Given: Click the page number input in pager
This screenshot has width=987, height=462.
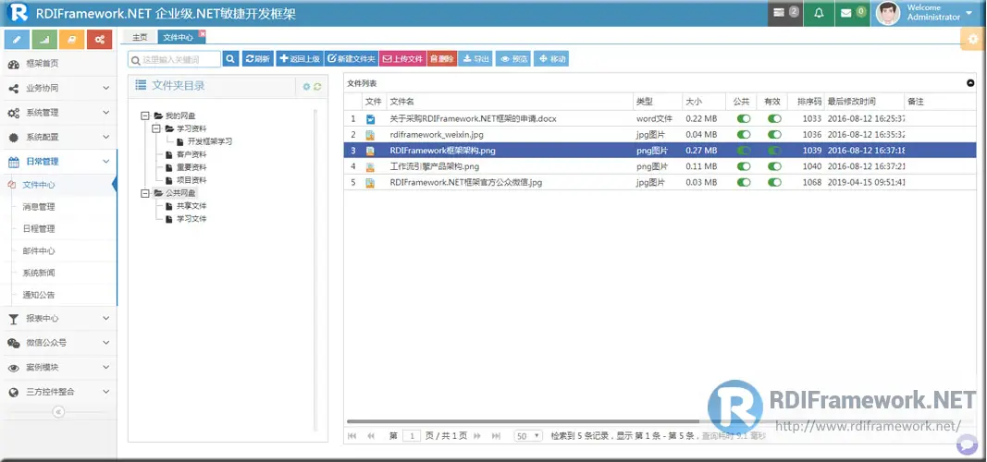Looking at the screenshot, I should tap(411, 435).
